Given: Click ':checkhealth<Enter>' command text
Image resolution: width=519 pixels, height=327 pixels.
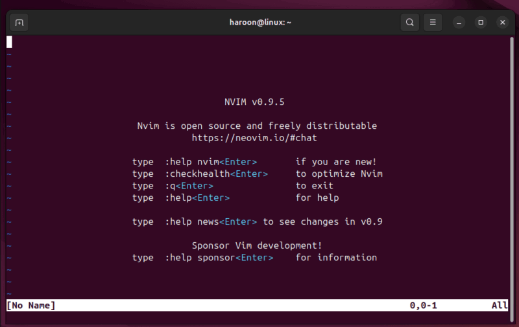Looking at the screenshot, I should point(217,174).
